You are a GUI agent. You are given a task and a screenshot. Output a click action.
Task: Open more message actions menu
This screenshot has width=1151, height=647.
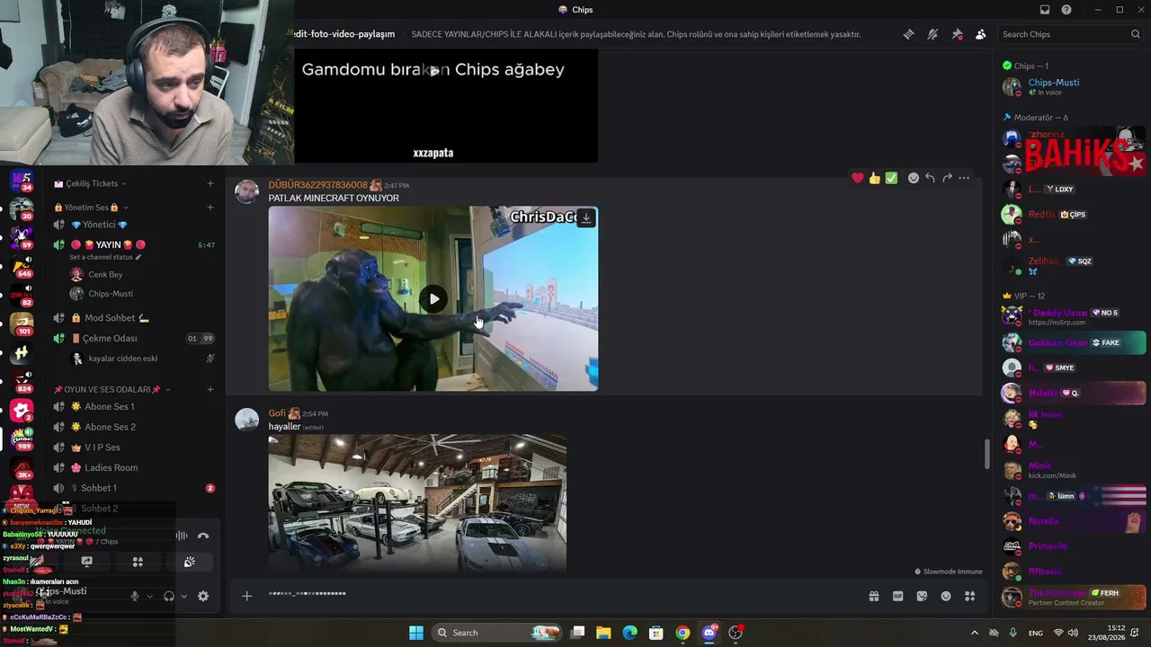964,178
